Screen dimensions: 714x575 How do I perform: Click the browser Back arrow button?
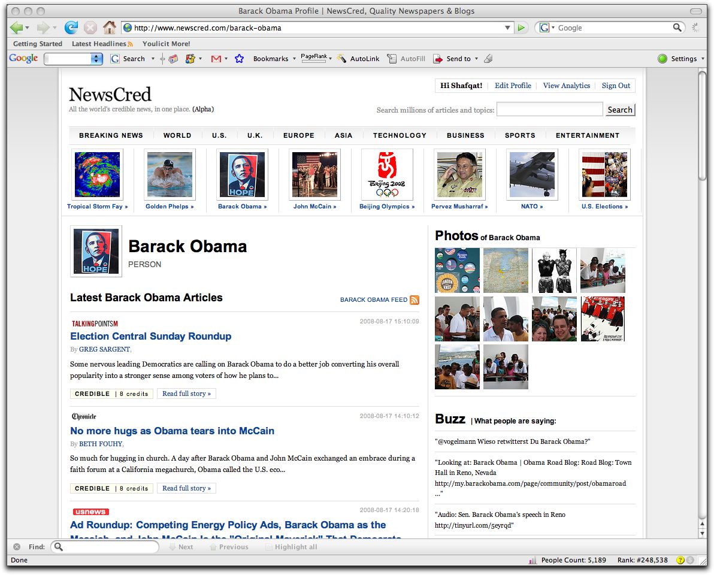pos(16,28)
